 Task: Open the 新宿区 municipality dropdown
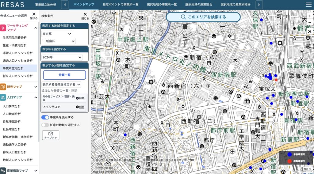[60, 41]
